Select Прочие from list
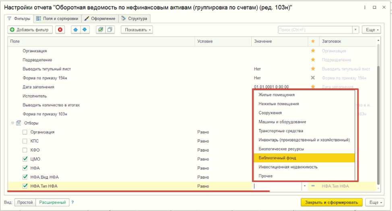 pyautogui.click(x=304, y=176)
